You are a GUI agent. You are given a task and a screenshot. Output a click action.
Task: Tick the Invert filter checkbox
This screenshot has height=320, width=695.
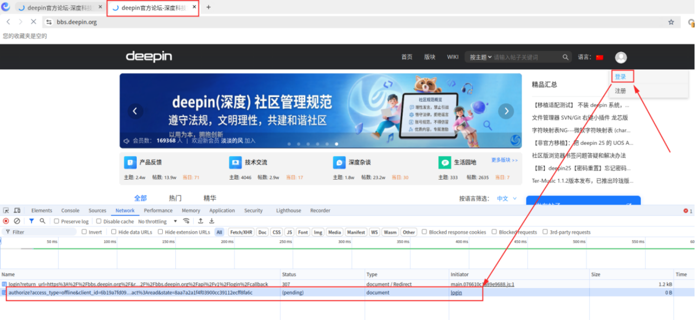click(x=84, y=232)
